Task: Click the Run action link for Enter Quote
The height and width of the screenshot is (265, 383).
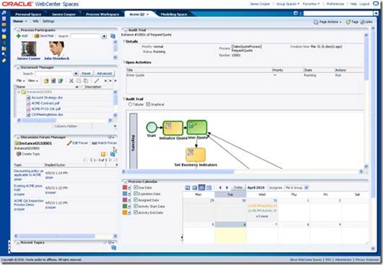Action: (338, 75)
